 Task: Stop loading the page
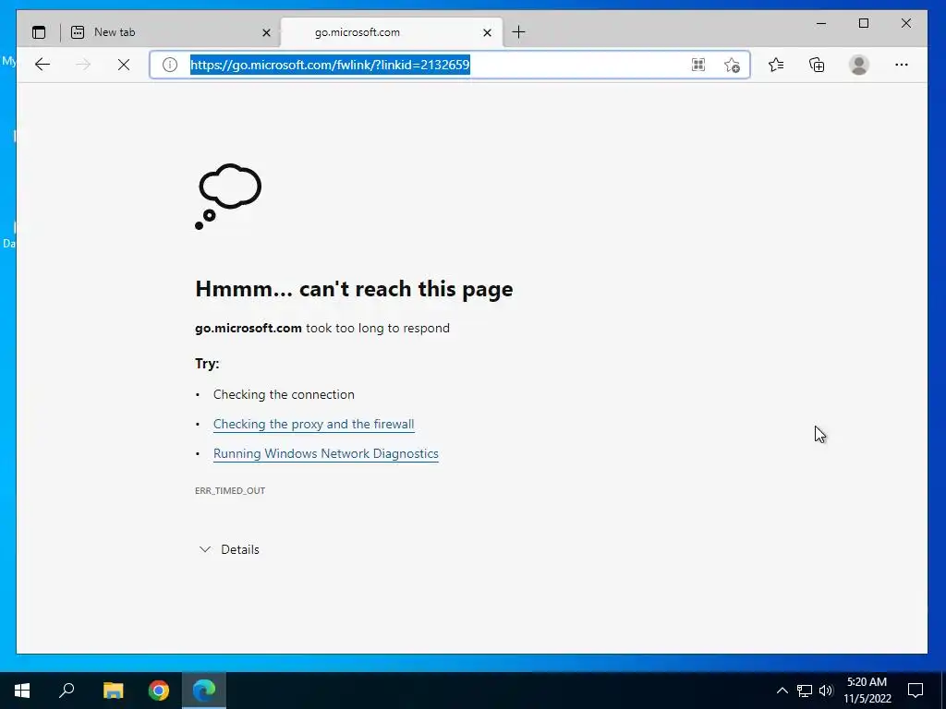tap(124, 65)
